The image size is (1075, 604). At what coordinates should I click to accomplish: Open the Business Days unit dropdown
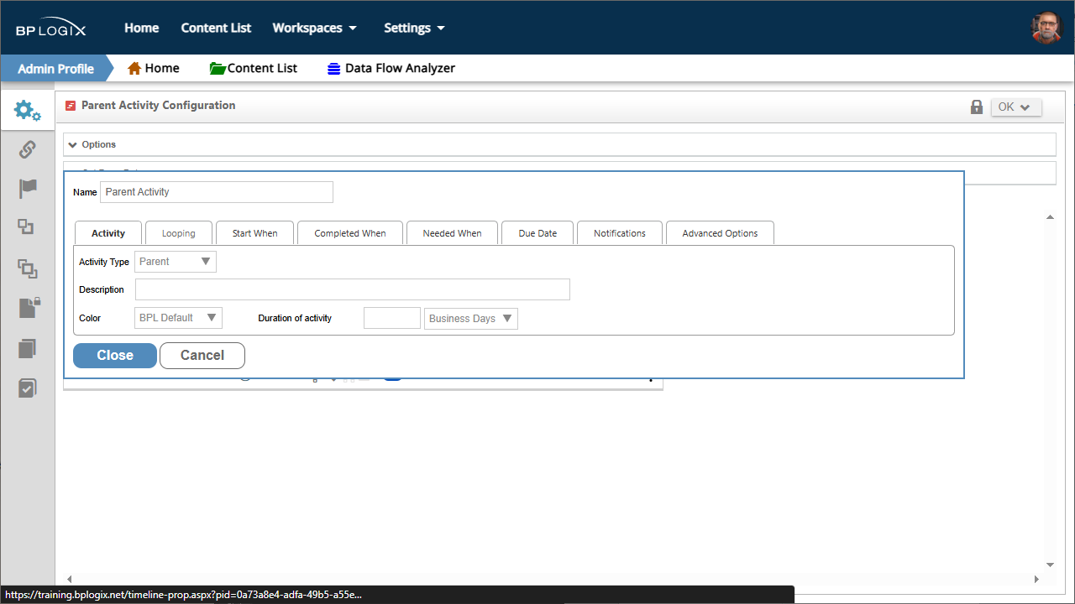(472, 319)
